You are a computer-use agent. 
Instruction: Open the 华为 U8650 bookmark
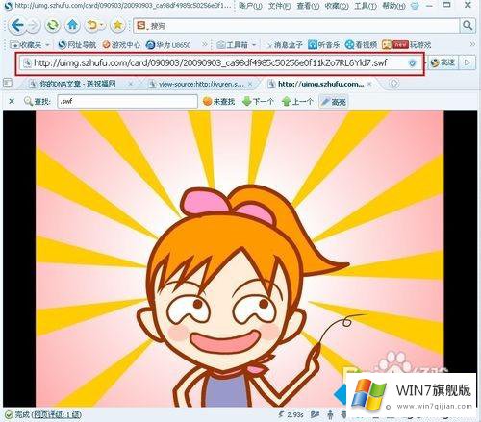[x=168, y=45]
